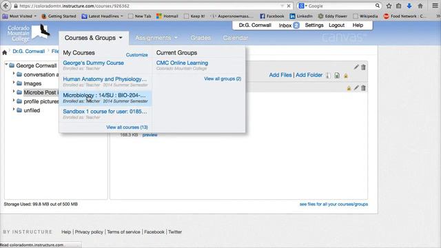
Task: Expand the profile pictures folder
Action: [x=14, y=101]
